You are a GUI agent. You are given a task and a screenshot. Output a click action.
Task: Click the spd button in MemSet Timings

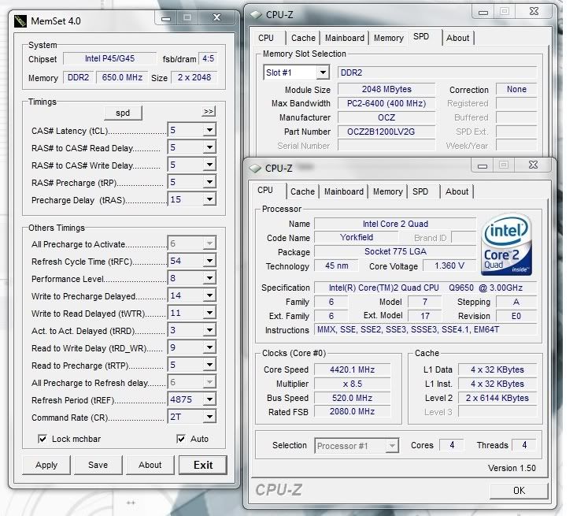pos(123,113)
